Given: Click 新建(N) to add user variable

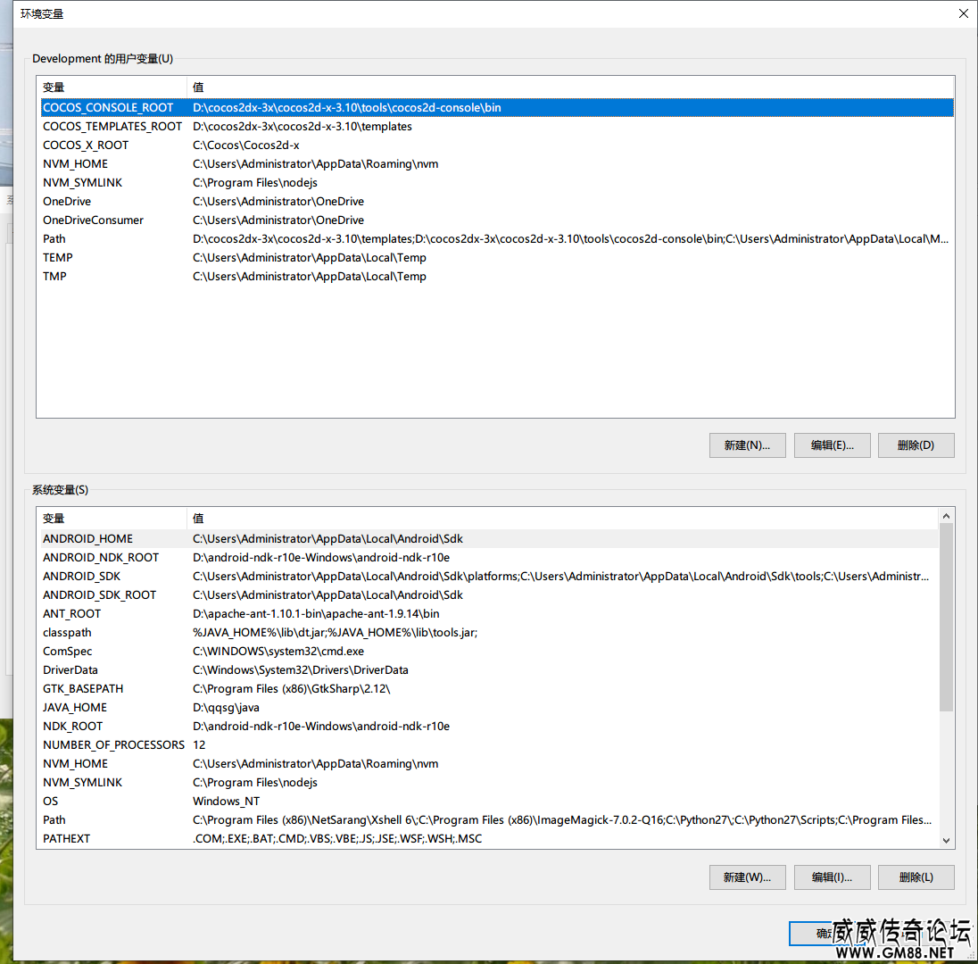Looking at the screenshot, I should [x=747, y=445].
